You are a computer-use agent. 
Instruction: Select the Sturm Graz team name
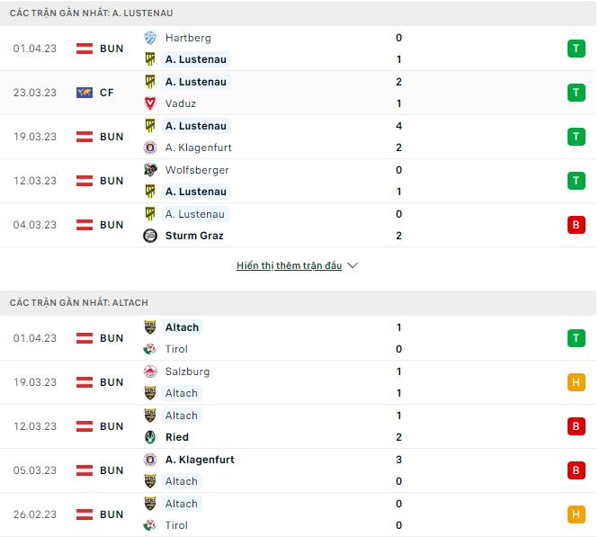tap(194, 236)
